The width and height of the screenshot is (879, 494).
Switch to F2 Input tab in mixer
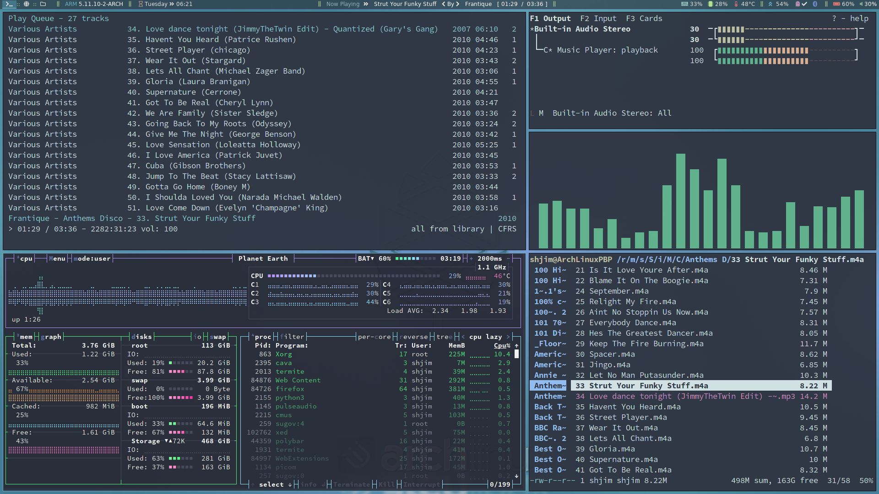(x=598, y=19)
